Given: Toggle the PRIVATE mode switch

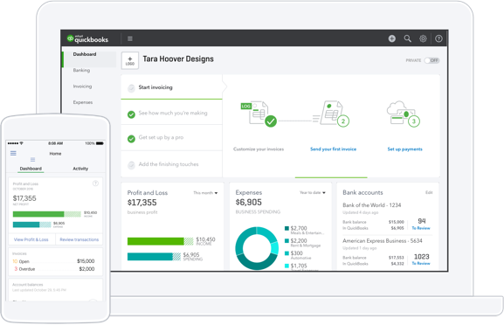Looking at the screenshot, I should [x=432, y=60].
